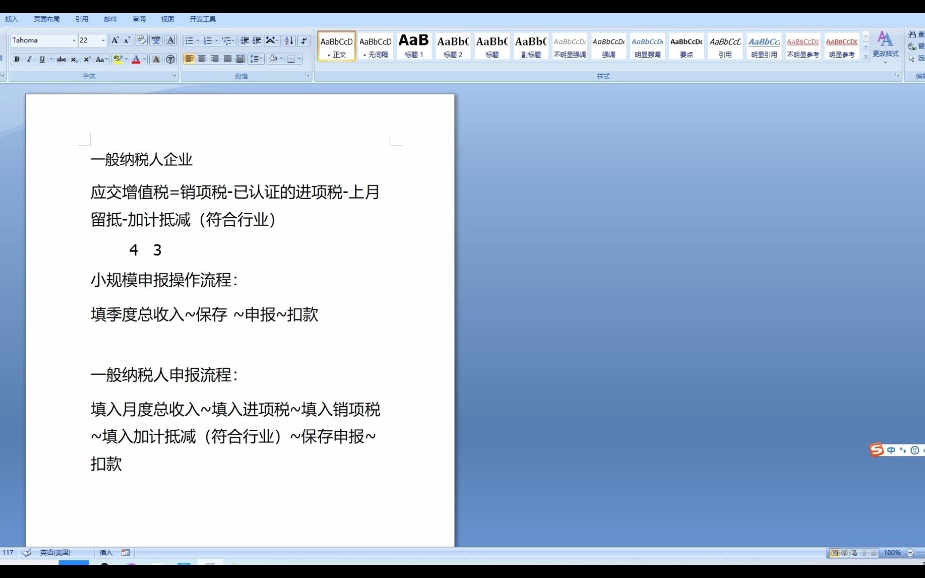Open the Change Case (Aa) dropdown

(x=102, y=59)
